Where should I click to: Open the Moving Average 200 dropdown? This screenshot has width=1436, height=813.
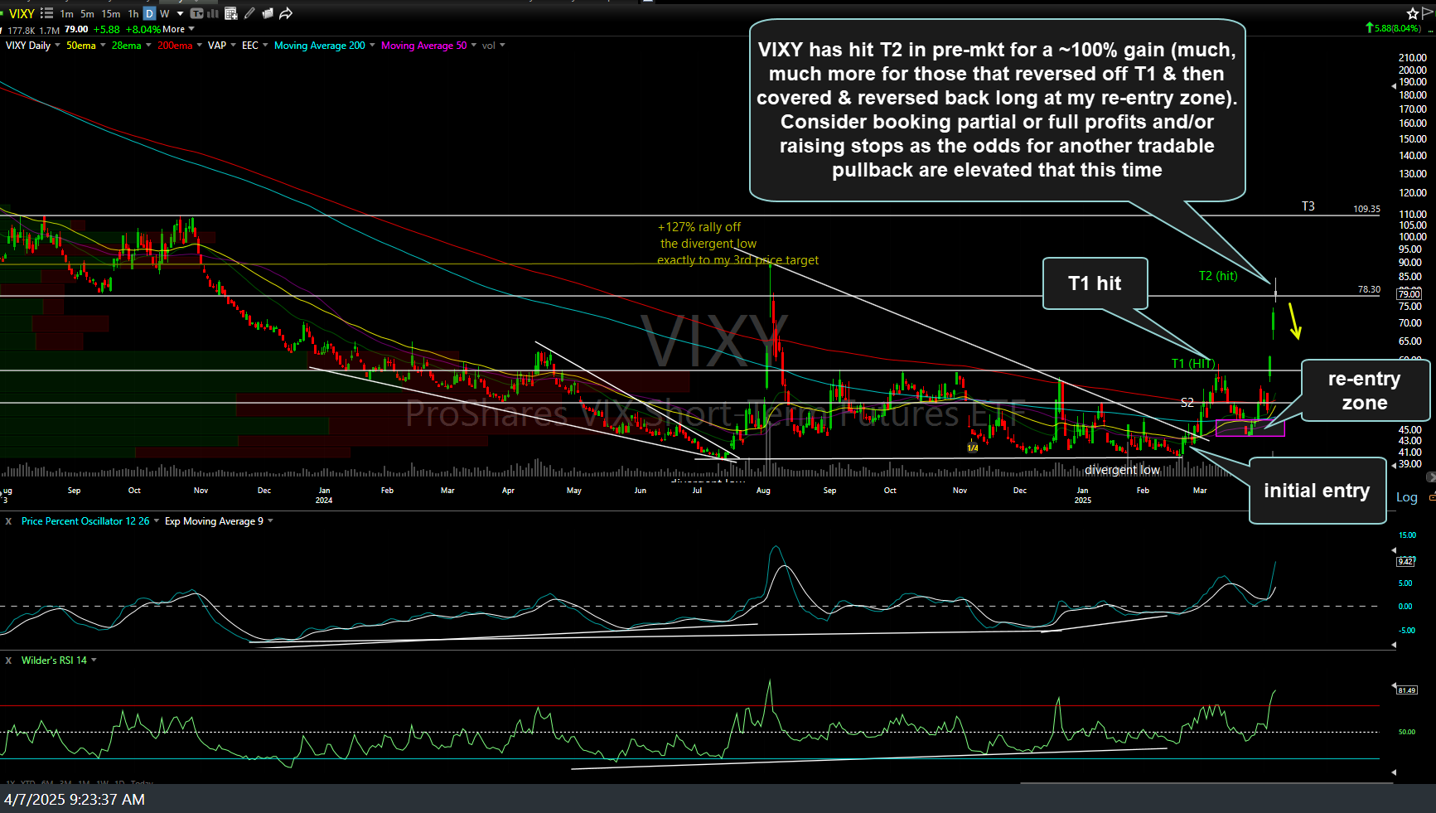(372, 46)
